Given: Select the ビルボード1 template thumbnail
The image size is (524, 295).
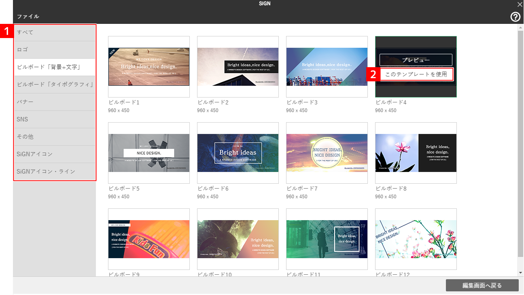Looking at the screenshot, I should tap(149, 67).
